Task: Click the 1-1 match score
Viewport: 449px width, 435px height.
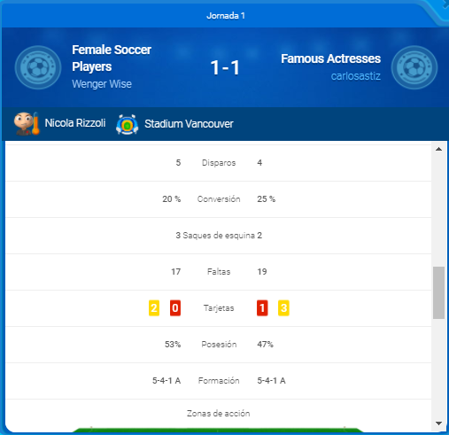Action: [225, 67]
